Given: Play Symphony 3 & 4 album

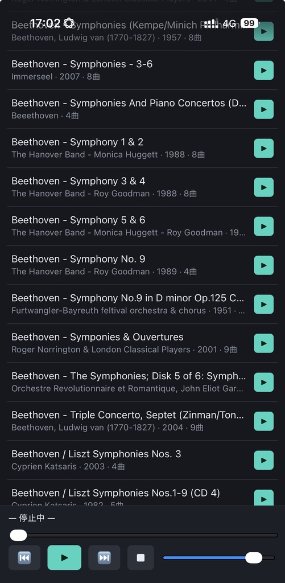Looking at the screenshot, I should point(263,187).
